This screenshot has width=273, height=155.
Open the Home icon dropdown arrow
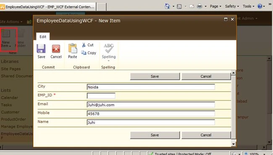(173, 6)
